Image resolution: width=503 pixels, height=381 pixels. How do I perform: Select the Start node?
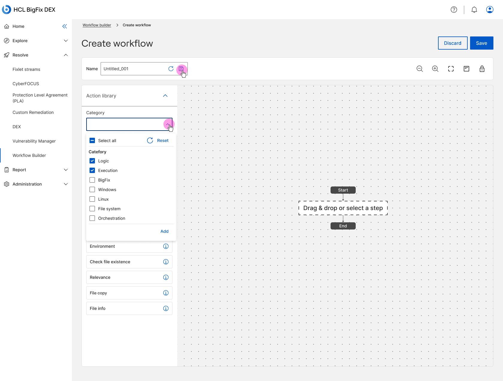(343, 190)
